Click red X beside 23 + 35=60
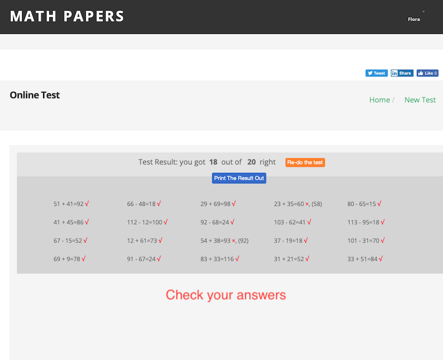This screenshot has height=360, width=443. pyautogui.click(x=307, y=204)
